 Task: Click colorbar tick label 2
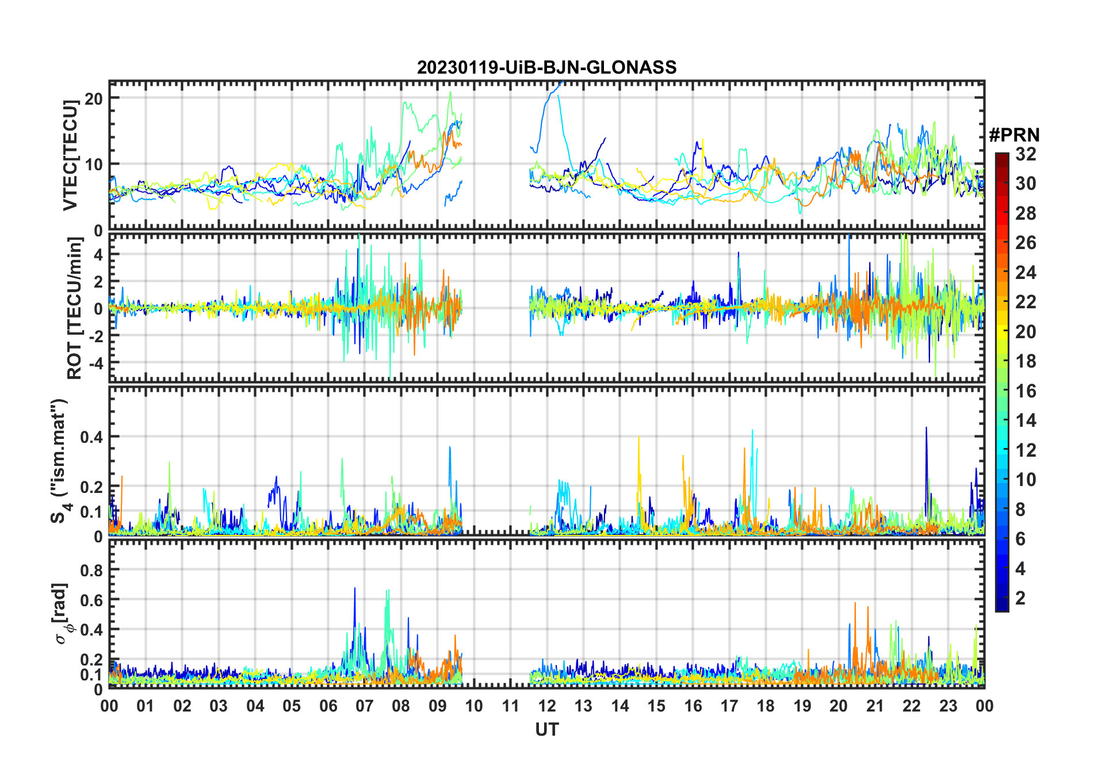1020,598
